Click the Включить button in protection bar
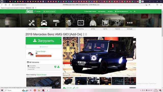The width and height of the screenshot is (163, 92). coord(29,8)
